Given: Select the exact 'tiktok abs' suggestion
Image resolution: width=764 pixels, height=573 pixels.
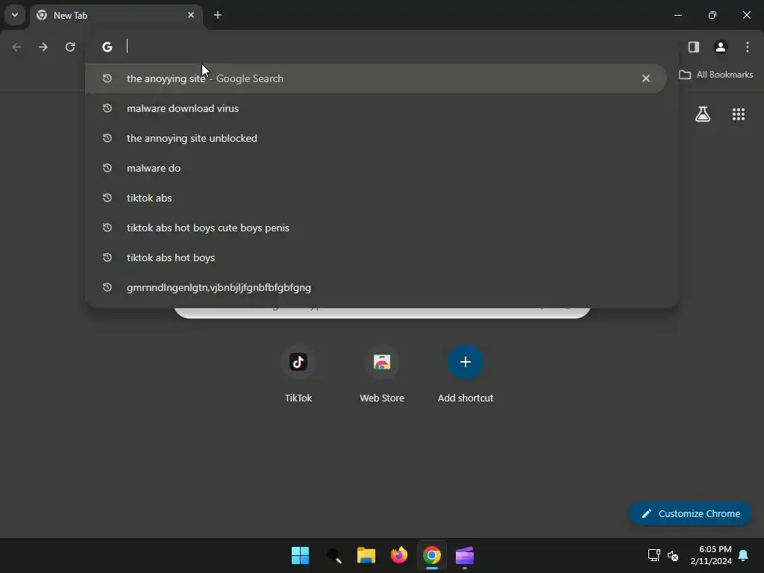Looking at the screenshot, I should coord(375,198).
